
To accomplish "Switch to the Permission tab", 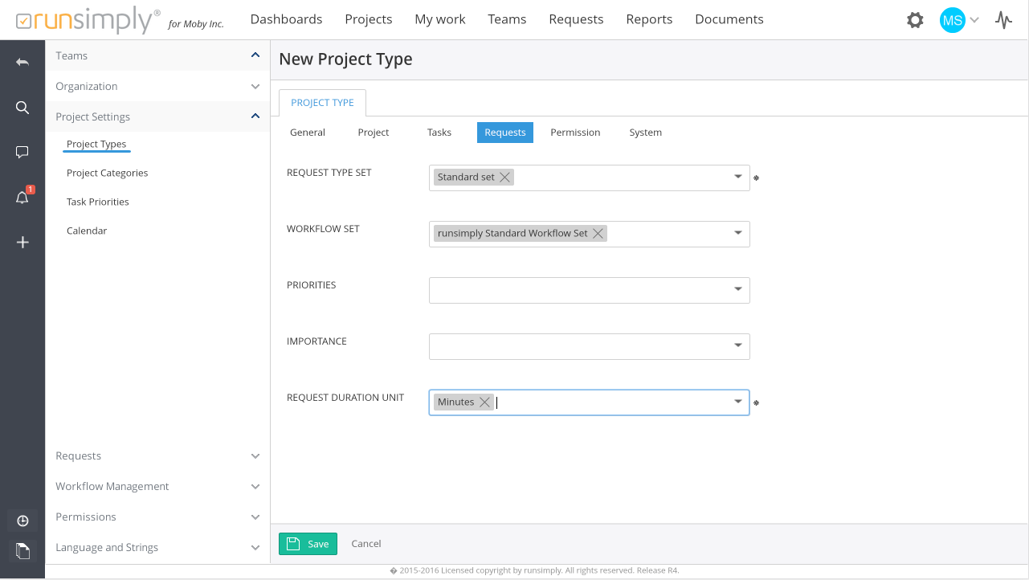I will pos(575,133).
